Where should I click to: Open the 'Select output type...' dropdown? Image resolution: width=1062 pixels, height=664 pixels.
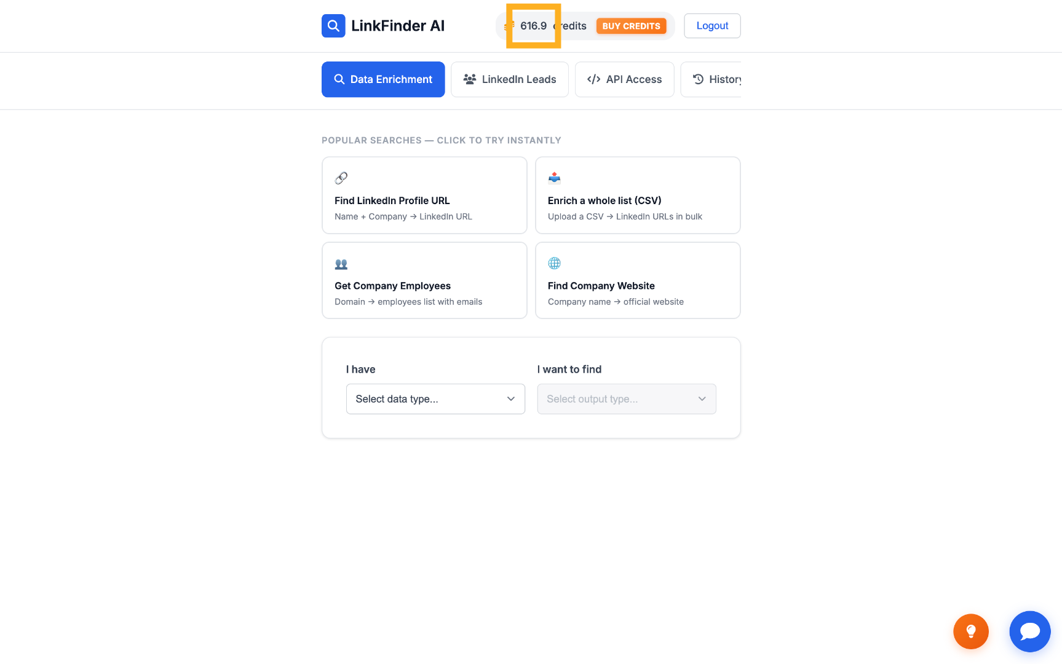627,399
